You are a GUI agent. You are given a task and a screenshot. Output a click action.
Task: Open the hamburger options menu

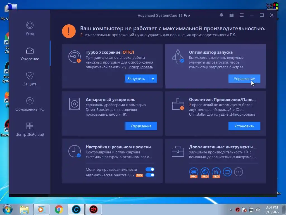[x=242, y=15]
